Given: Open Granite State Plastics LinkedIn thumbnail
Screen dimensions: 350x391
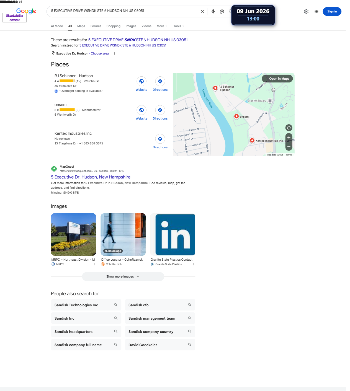Looking at the screenshot, I should pyautogui.click(x=173, y=234).
